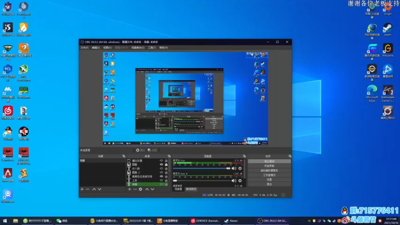400x225 pixels.
Task: Select the 场景 scene entry in scenes list
Action: pyautogui.click(x=102, y=160)
